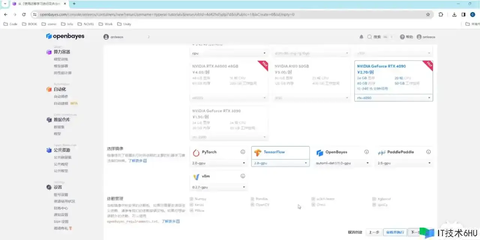
Task: Toggle the OpenCV dependency checkbox
Action: 253,205
